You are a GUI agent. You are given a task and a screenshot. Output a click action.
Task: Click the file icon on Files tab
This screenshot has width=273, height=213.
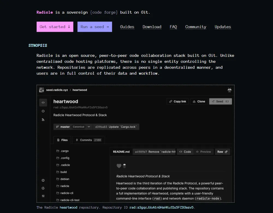pyautogui.click(x=58, y=140)
